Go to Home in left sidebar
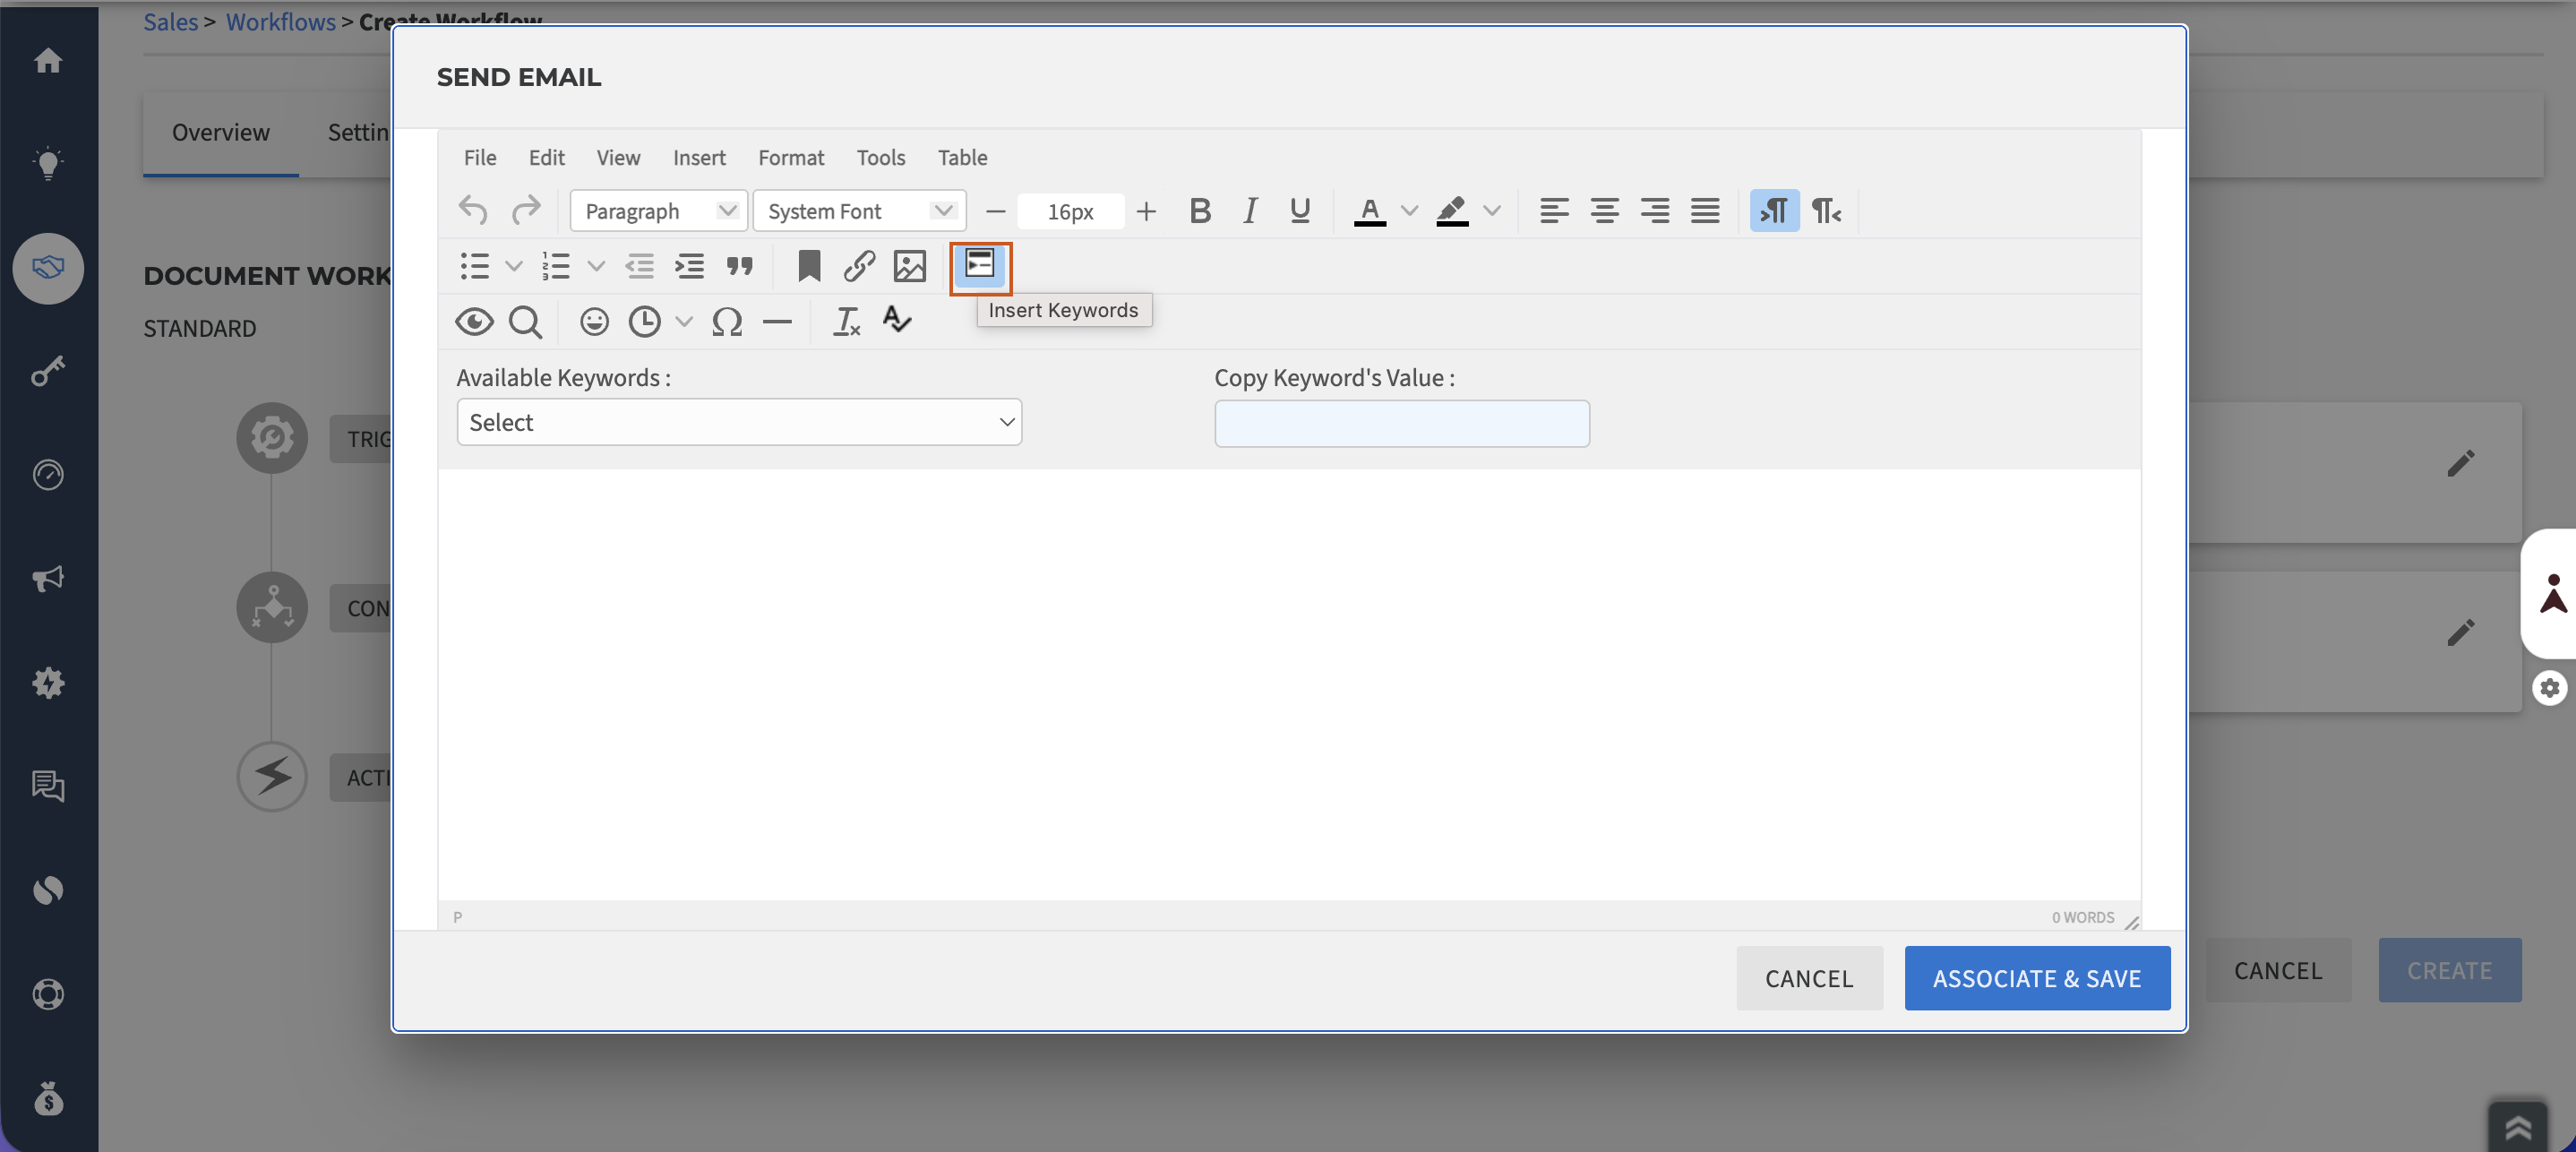This screenshot has width=2576, height=1152. point(48,61)
